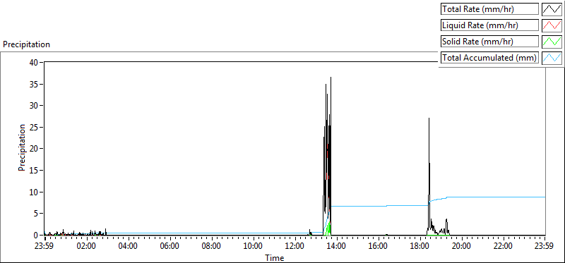Click the 16:00 time tick label

[x=379, y=247]
